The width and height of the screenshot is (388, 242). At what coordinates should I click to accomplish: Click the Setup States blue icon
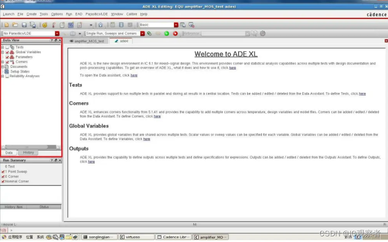click(7, 71)
